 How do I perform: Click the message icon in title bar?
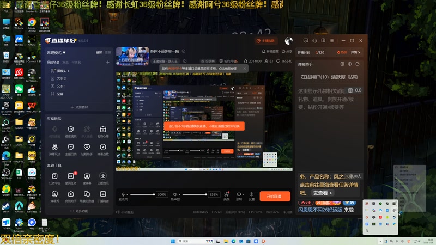coord(306,40)
